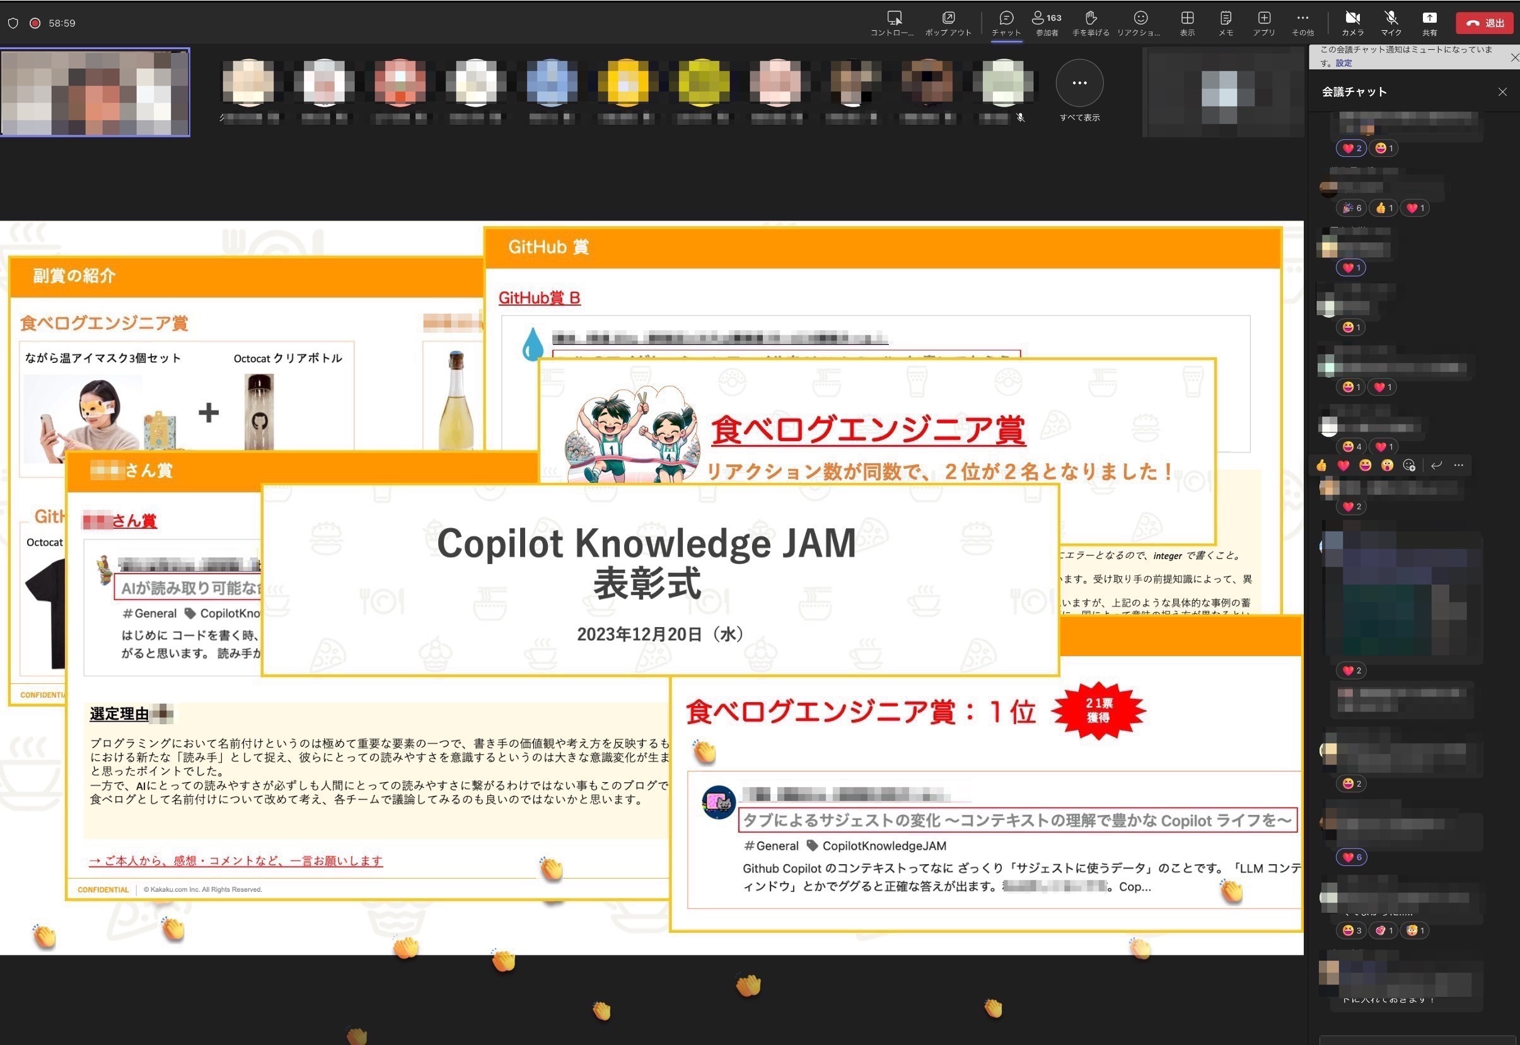Click the red recording indicator
This screenshot has width=1520, height=1045.
click(x=35, y=23)
